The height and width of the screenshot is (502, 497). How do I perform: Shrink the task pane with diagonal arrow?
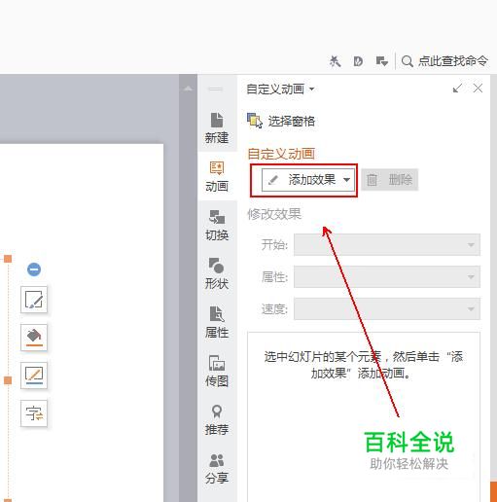tap(457, 89)
